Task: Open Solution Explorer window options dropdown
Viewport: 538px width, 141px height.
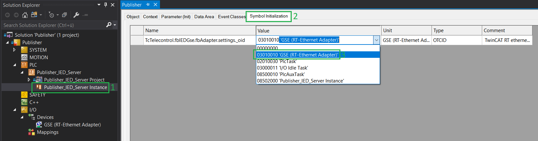Action: (99, 5)
